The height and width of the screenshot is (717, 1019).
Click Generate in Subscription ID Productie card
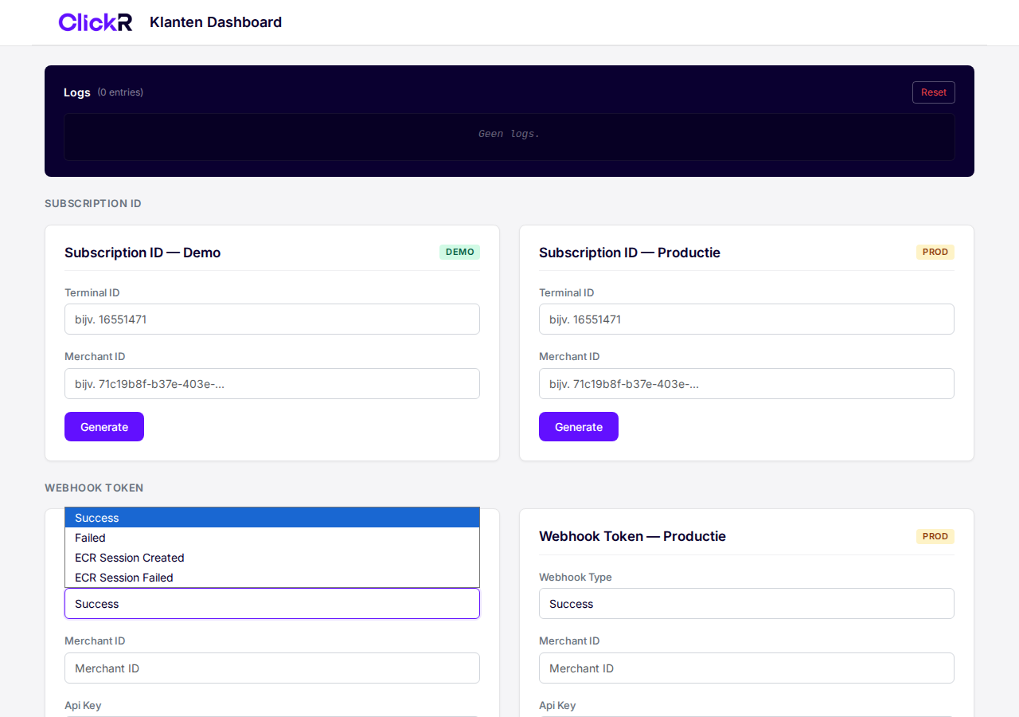pos(579,427)
